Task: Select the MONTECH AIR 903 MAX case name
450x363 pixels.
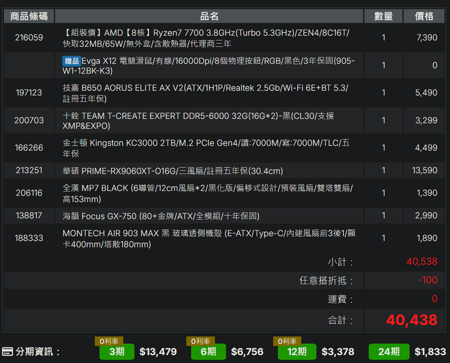Action: tap(209, 238)
